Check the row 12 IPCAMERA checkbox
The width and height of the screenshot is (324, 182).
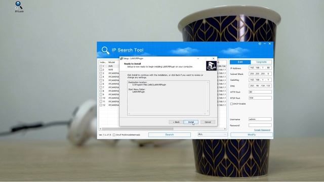click(x=101, y=105)
